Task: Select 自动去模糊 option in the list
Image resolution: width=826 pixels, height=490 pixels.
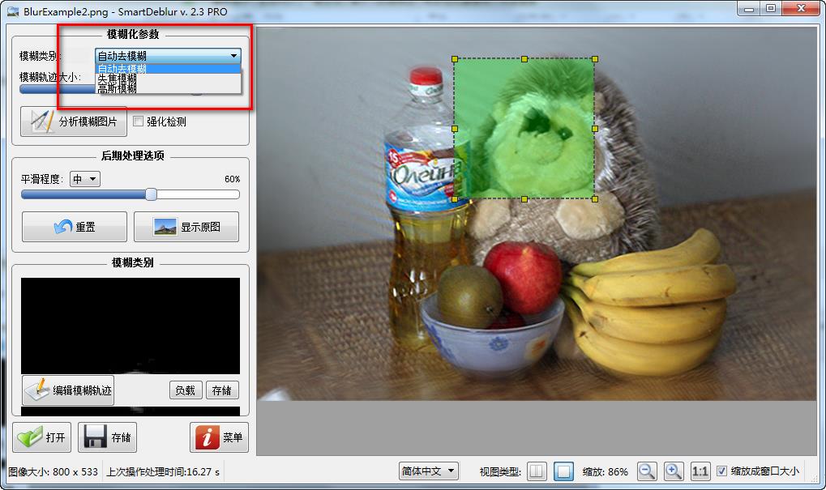Action: click(x=168, y=69)
